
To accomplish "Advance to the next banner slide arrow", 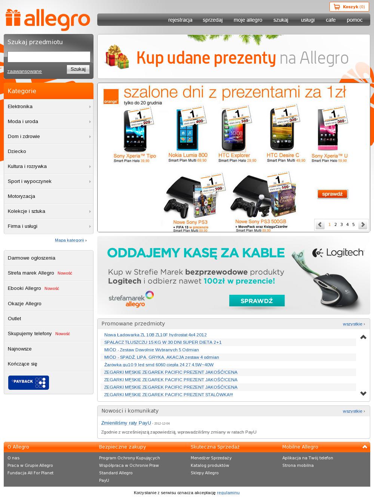I will (362, 225).
